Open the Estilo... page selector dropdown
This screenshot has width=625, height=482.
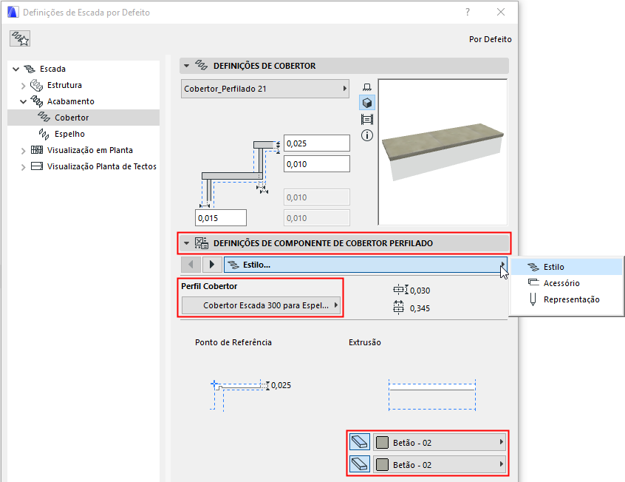pos(366,265)
